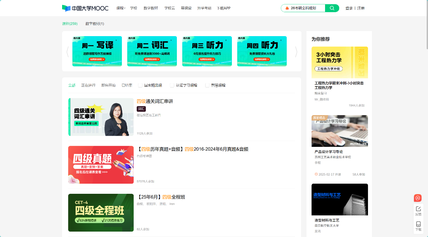Click the 周三 听力 banner card

[207, 51]
